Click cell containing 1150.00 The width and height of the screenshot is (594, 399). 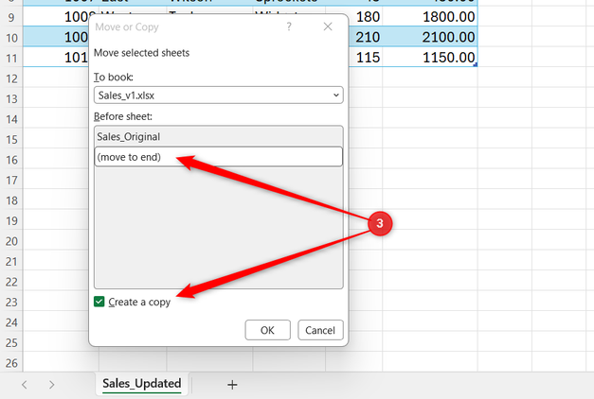pyautogui.click(x=430, y=58)
